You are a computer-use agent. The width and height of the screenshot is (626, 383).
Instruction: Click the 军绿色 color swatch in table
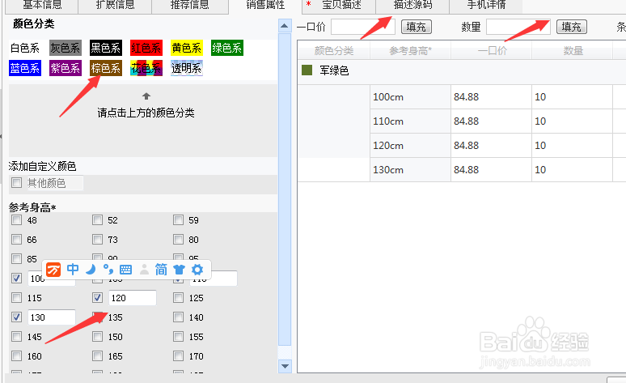(x=307, y=70)
